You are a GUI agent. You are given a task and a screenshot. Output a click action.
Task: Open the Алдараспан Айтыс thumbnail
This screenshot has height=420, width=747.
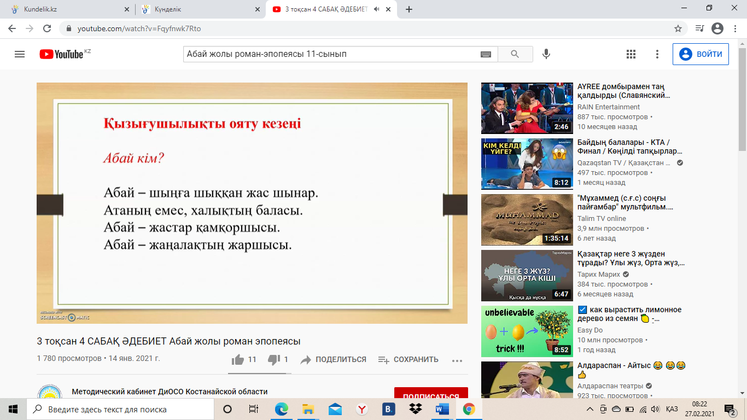pyautogui.click(x=527, y=380)
